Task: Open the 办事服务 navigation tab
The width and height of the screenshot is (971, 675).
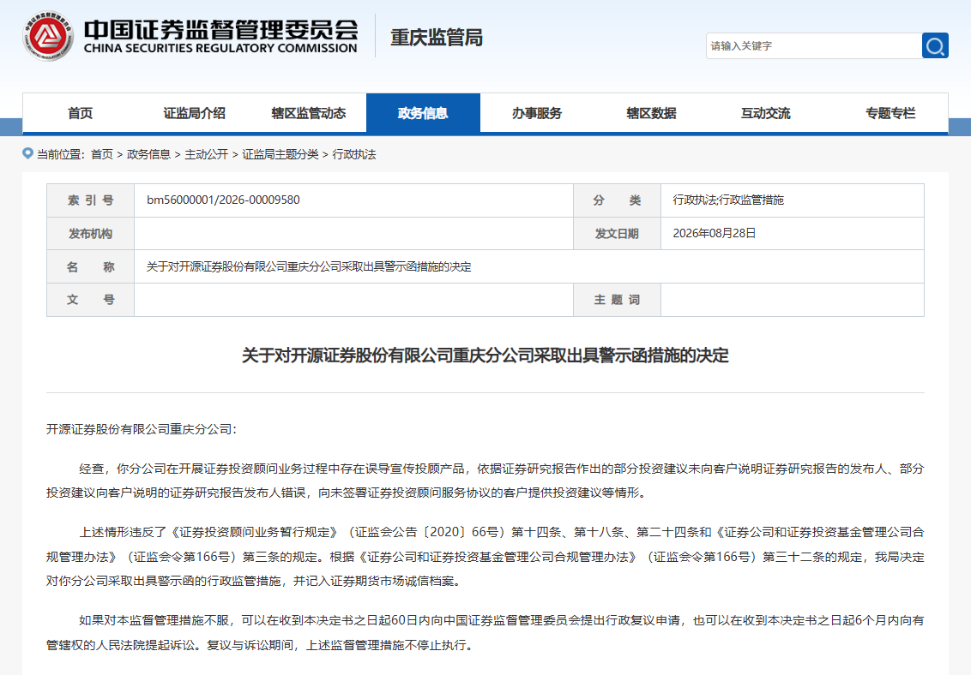Action: pos(537,113)
